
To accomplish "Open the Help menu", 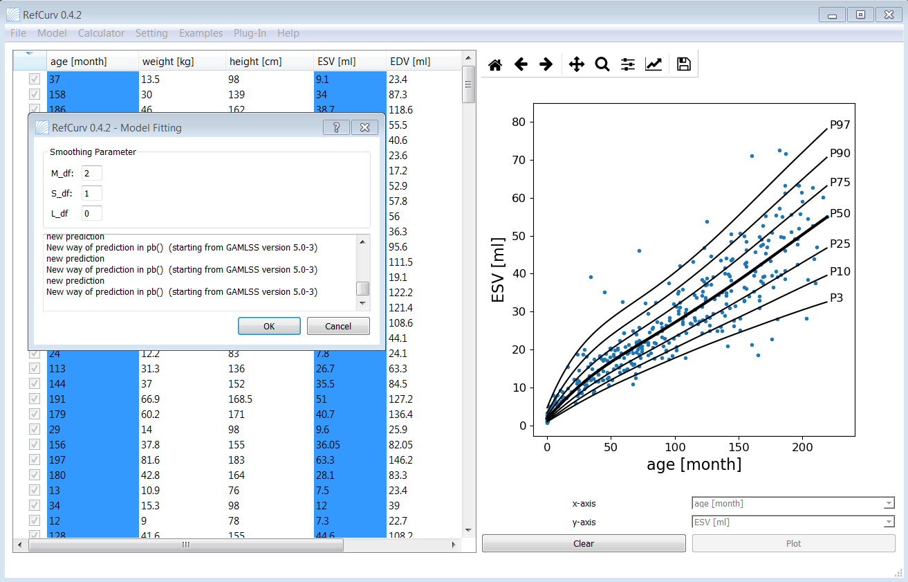I will coord(288,33).
